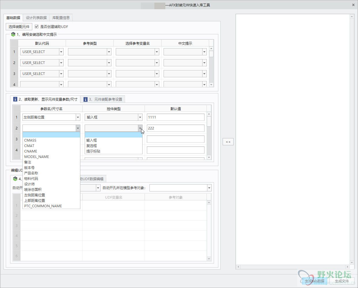Click the 生成文件 button

click(342, 281)
